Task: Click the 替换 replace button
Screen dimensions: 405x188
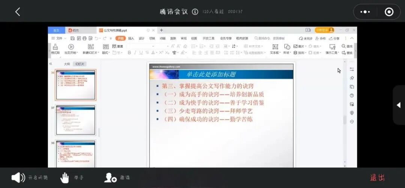Action: (347, 52)
